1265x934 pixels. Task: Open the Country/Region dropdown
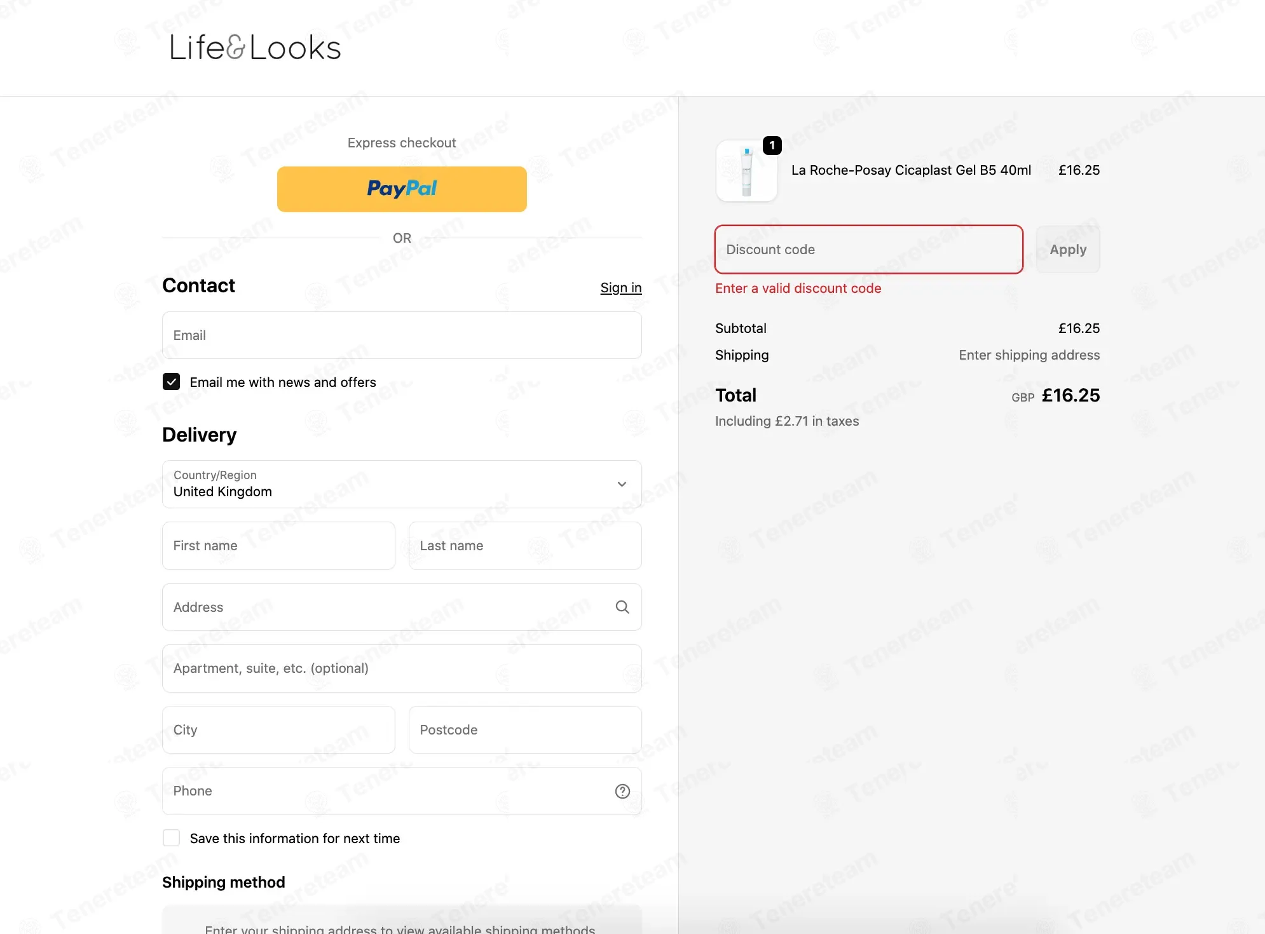402,484
